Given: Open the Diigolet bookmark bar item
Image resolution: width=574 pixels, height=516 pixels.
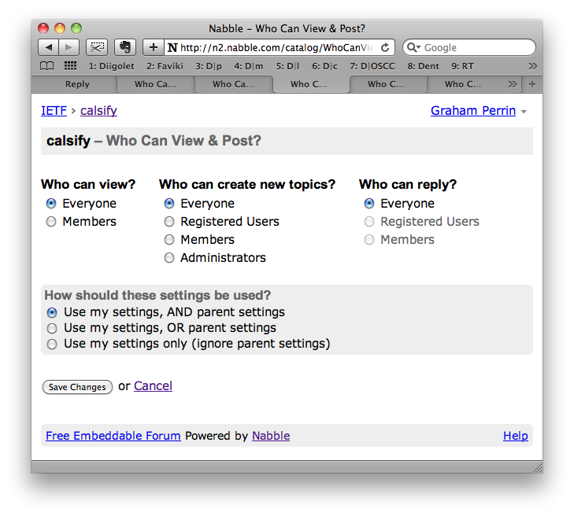Looking at the screenshot, I should (x=111, y=66).
